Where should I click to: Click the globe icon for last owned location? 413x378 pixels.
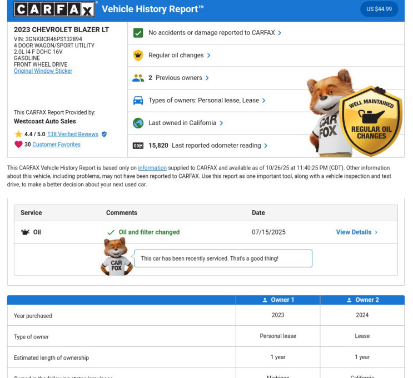point(138,123)
